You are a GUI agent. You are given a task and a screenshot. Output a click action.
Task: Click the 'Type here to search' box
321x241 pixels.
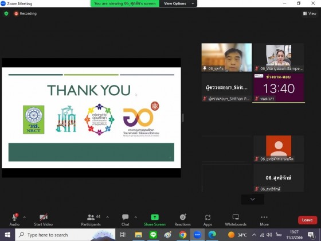point(65,235)
